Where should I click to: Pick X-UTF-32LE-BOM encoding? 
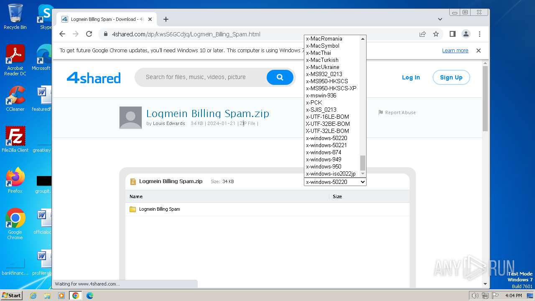(x=332, y=131)
